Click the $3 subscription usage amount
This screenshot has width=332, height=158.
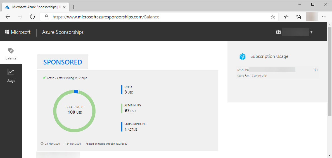[x=316, y=70]
